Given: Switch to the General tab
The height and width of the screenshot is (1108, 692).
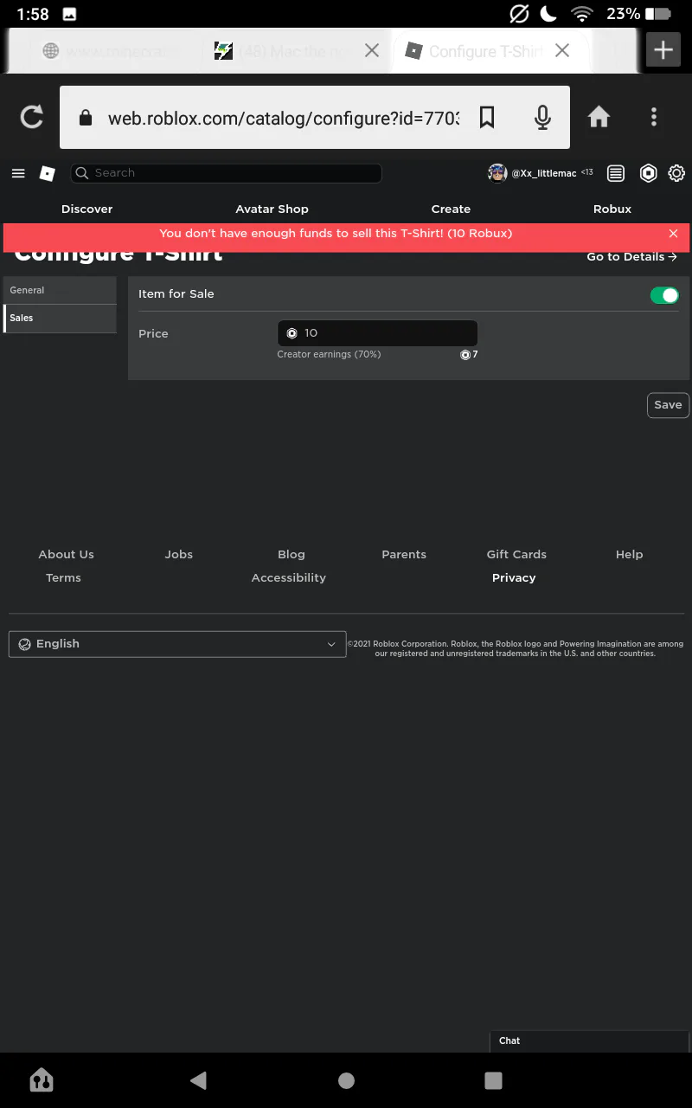Looking at the screenshot, I should [x=60, y=291].
